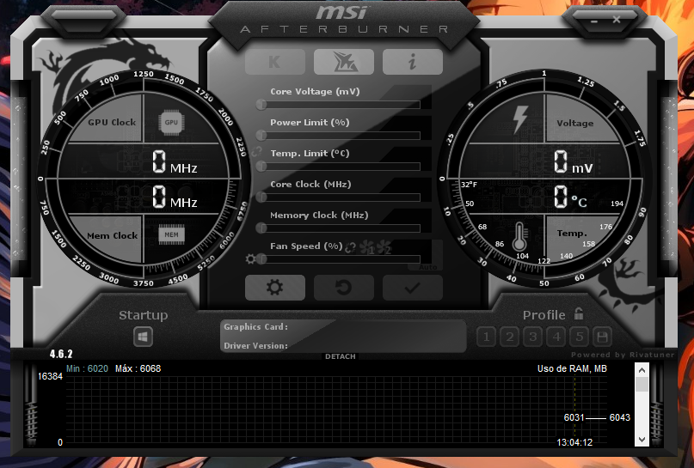The width and height of the screenshot is (694, 468).
Task: Select profile slot 4
Action: 556,337
